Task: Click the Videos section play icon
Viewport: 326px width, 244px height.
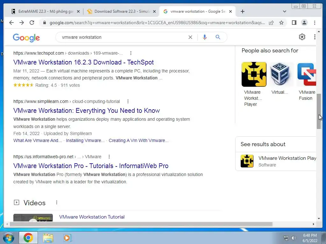Action: (x=17, y=202)
